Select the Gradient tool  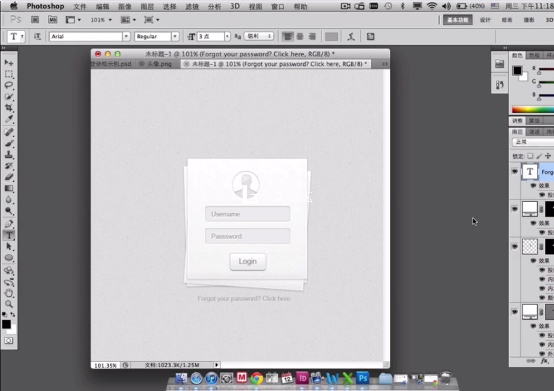point(9,188)
